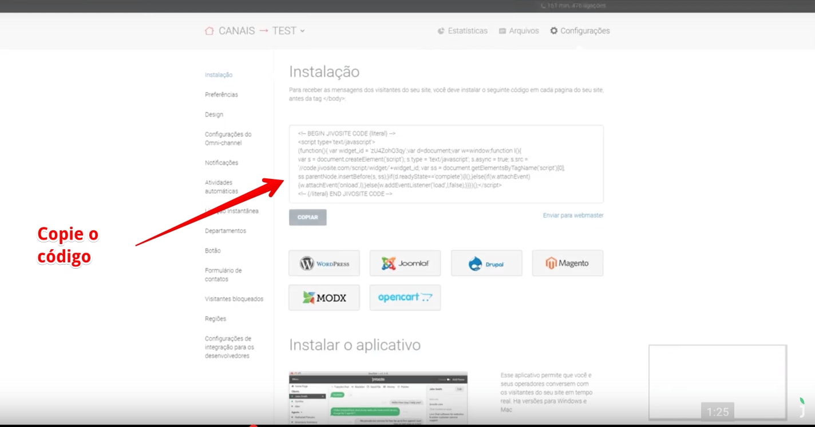Open Departamentos in the sidebar
Screen dimensions: 815x427
tap(225, 231)
